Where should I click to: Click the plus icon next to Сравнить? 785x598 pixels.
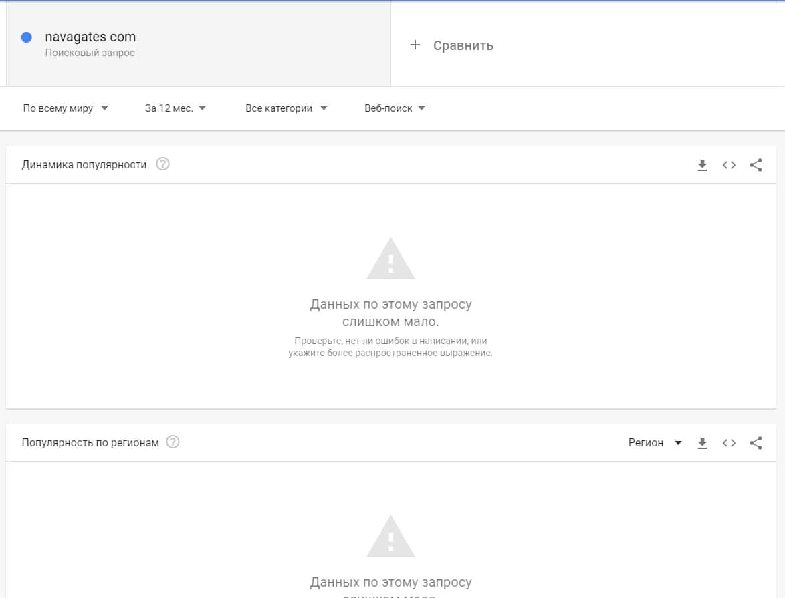coord(415,45)
